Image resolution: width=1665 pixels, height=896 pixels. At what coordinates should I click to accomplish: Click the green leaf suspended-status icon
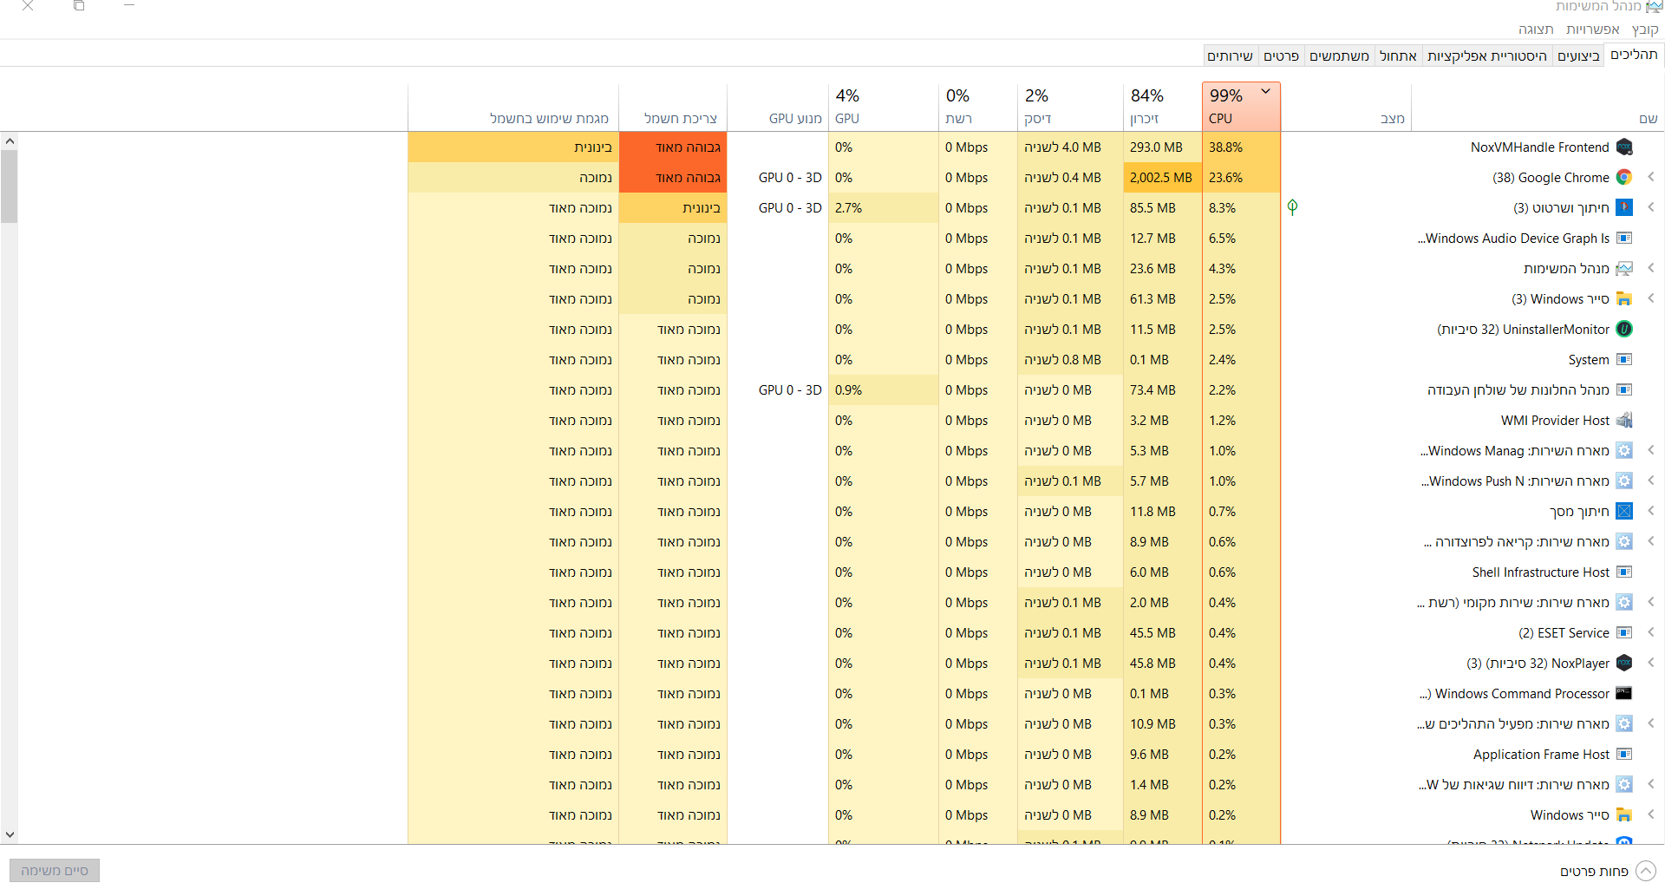(1292, 207)
